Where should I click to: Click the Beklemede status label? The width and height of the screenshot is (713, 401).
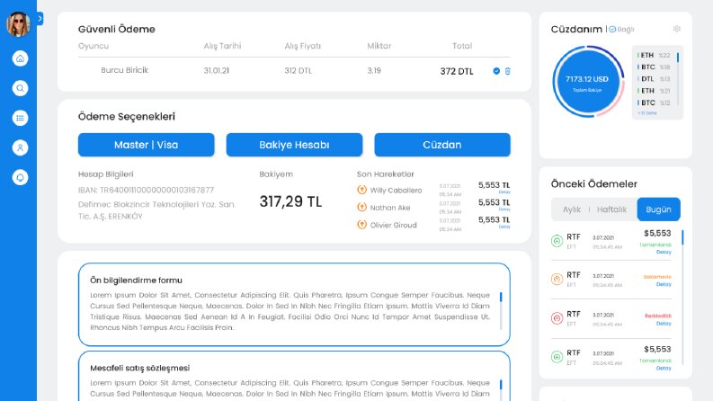(x=657, y=277)
